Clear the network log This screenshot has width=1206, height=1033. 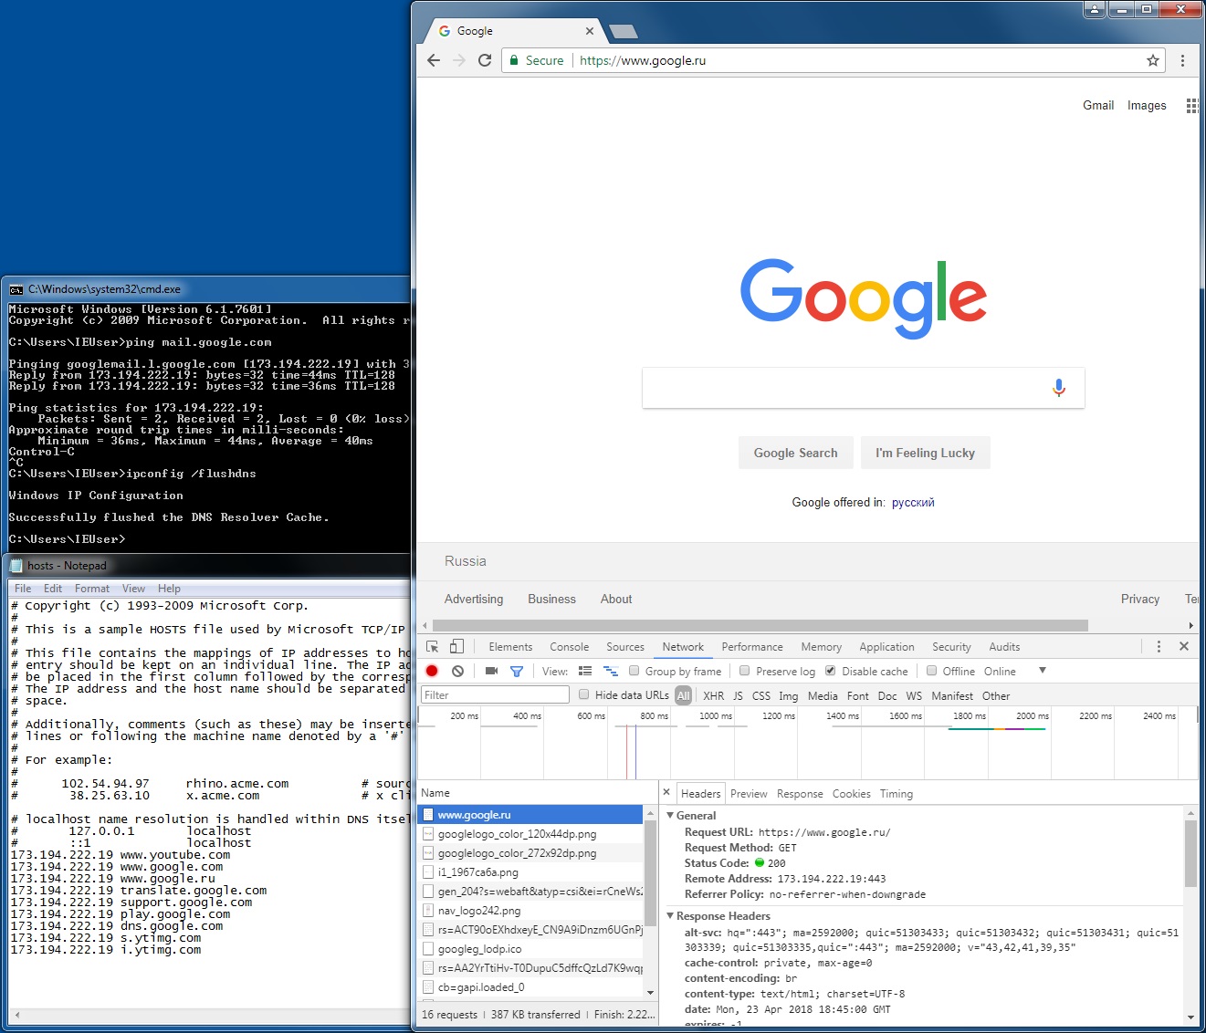click(x=457, y=671)
